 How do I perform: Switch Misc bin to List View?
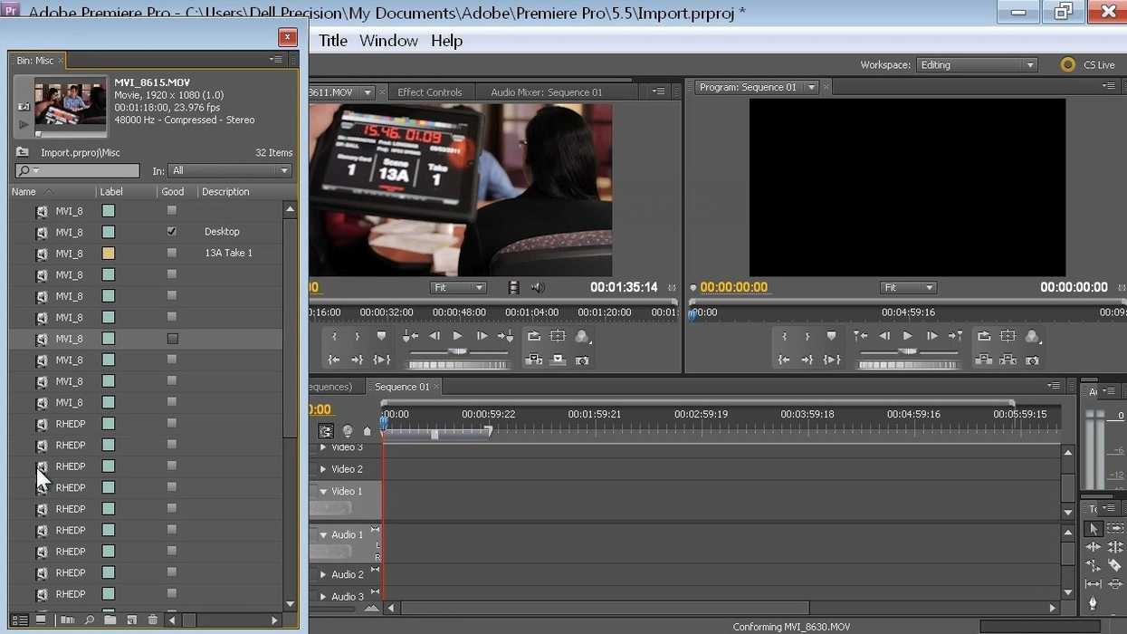point(19,620)
